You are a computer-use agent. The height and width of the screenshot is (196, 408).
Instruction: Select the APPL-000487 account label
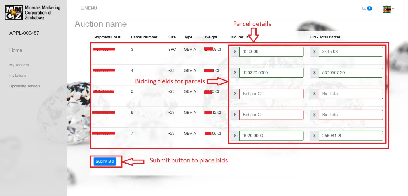pyautogui.click(x=23, y=33)
